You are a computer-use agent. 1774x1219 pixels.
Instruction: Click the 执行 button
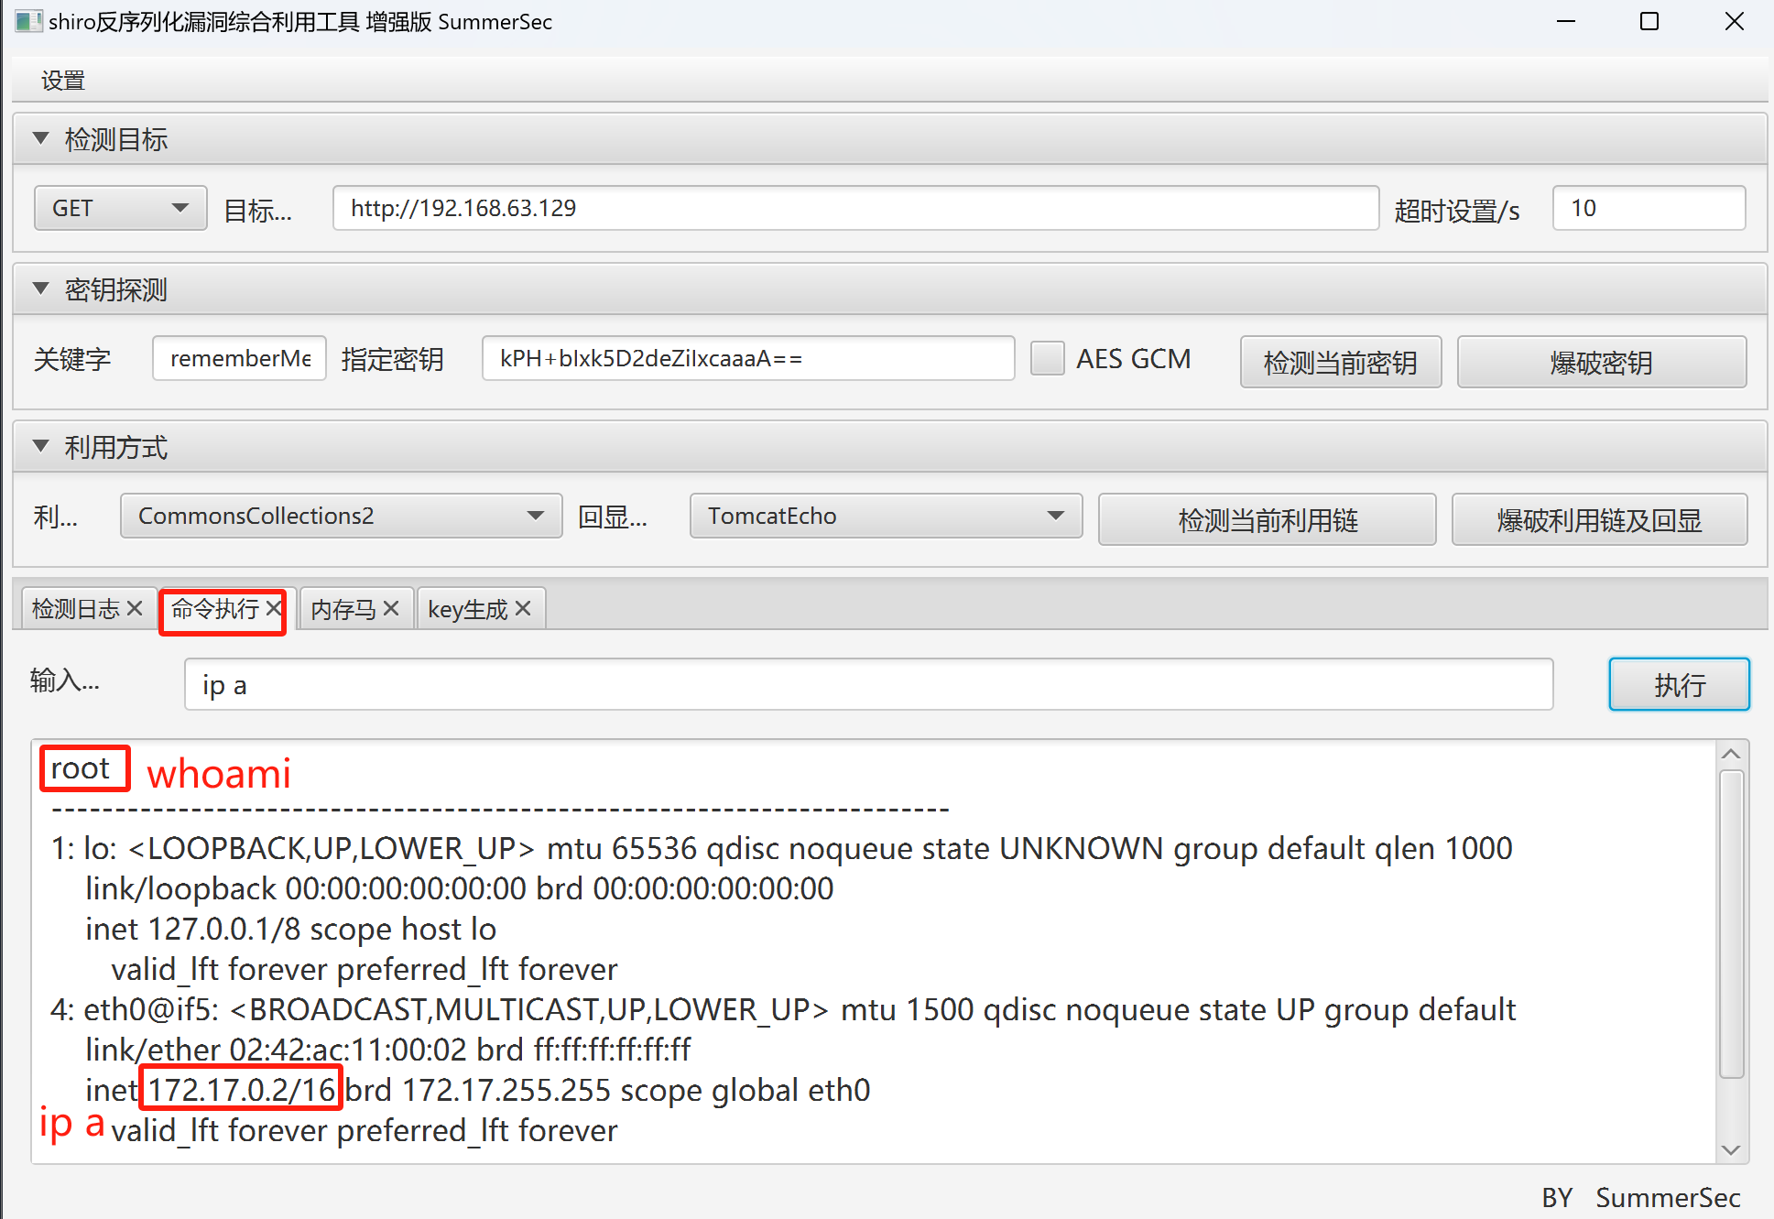1679,684
